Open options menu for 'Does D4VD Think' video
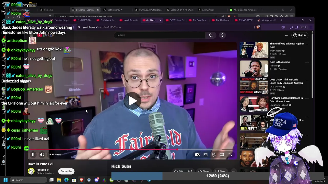 click(307, 80)
